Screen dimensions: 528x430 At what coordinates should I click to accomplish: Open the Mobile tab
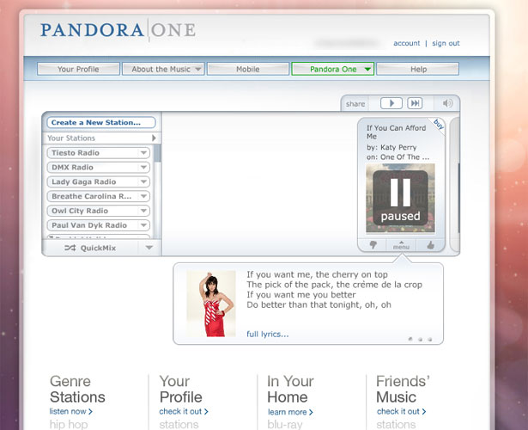coord(248,69)
